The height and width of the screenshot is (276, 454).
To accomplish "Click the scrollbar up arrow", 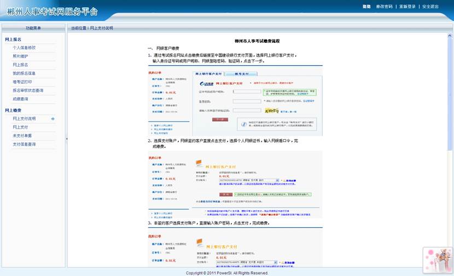I will click(x=450, y=36).
